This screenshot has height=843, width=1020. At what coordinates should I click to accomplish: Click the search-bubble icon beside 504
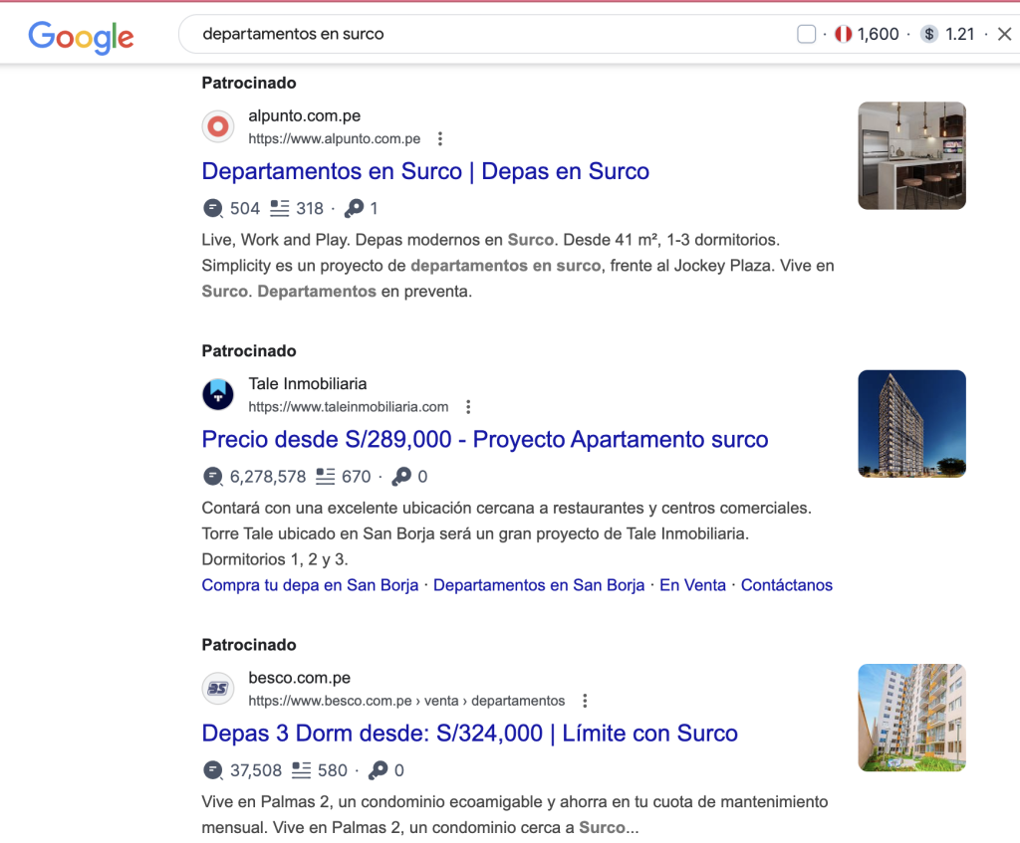coord(213,208)
